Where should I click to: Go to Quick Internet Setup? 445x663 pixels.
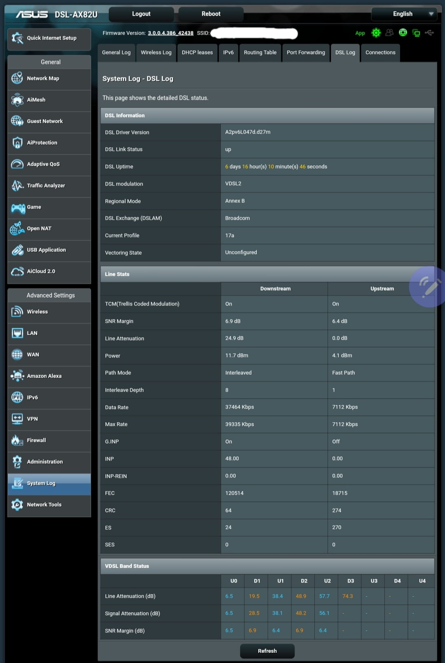[49, 38]
